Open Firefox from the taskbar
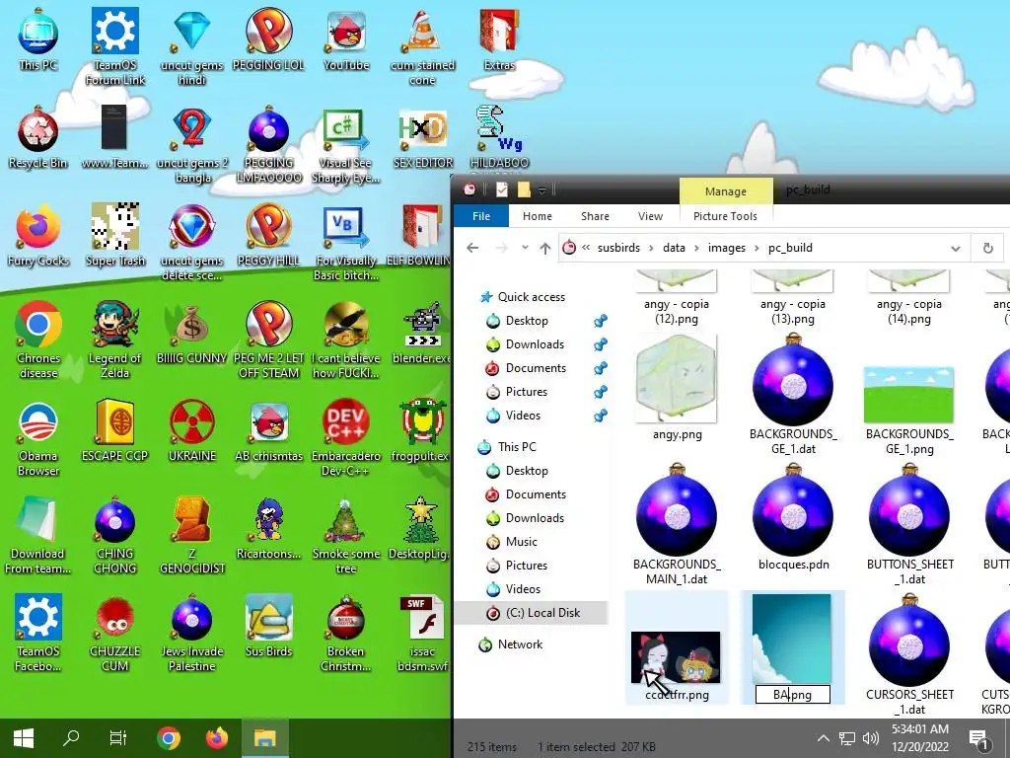Image resolution: width=1010 pixels, height=758 pixels. click(x=216, y=738)
